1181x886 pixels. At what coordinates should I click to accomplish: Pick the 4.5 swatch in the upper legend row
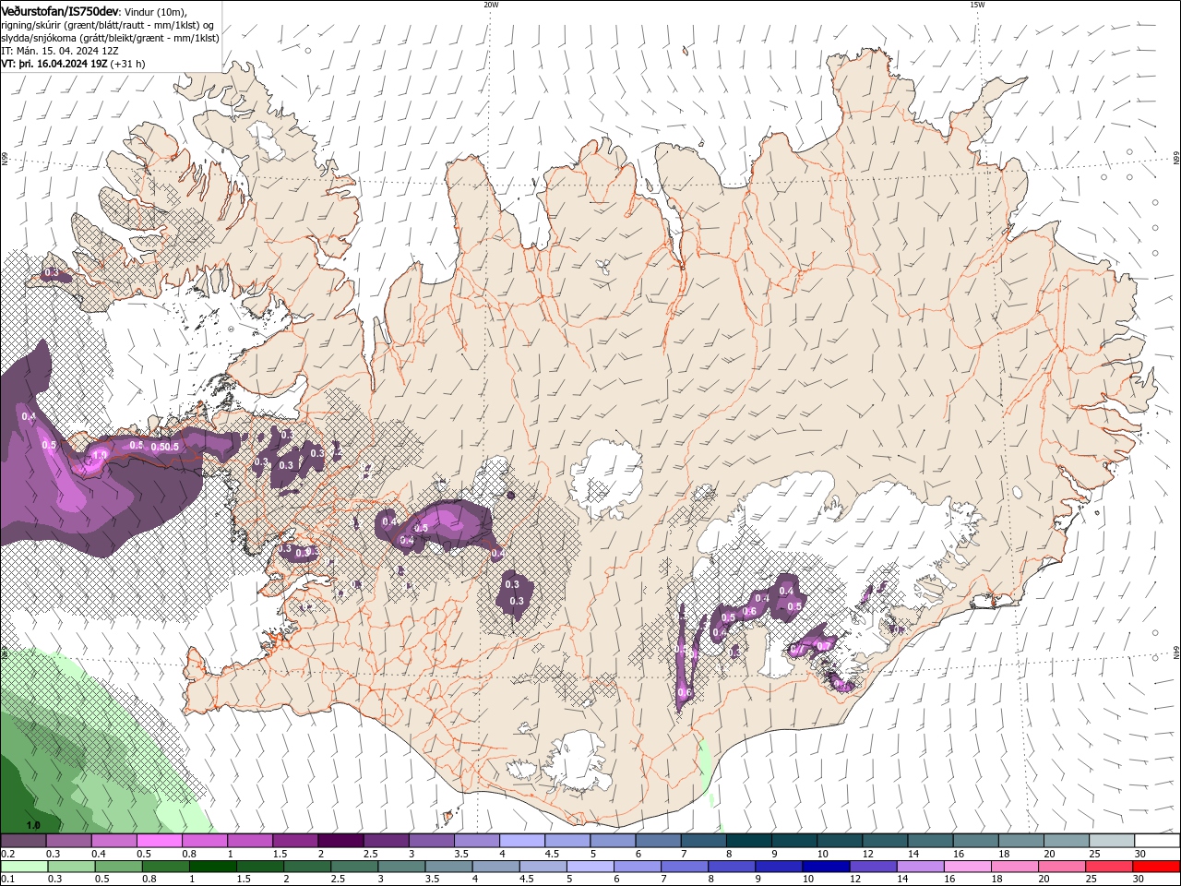pyautogui.click(x=567, y=841)
